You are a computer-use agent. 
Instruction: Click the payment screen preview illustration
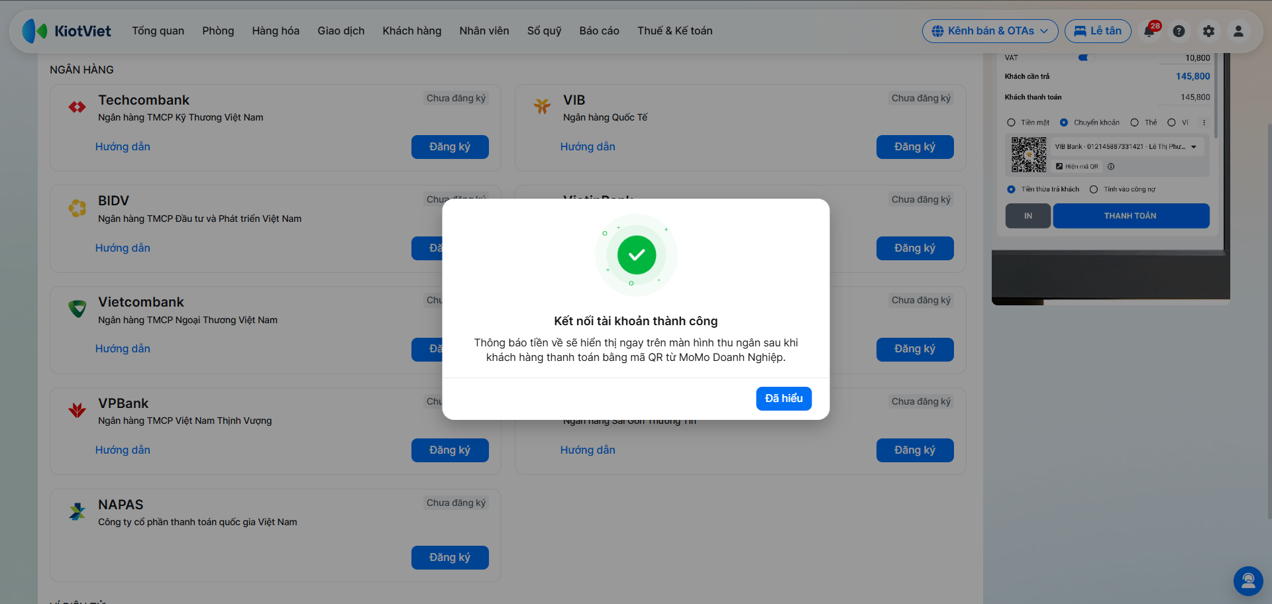1110,179
